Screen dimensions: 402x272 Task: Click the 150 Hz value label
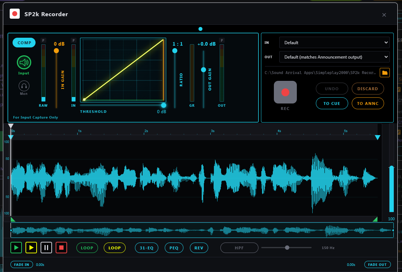point(328,248)
